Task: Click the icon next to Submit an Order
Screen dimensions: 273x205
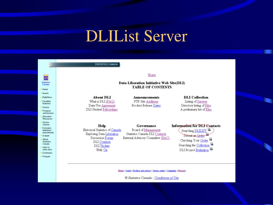Action: 207,134
